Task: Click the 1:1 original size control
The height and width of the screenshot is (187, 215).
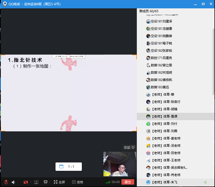Action: pos(69,167)
